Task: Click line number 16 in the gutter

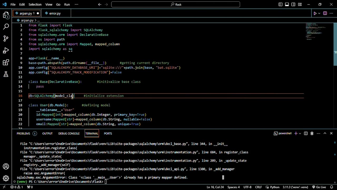Action: click(x=21, y=96)
